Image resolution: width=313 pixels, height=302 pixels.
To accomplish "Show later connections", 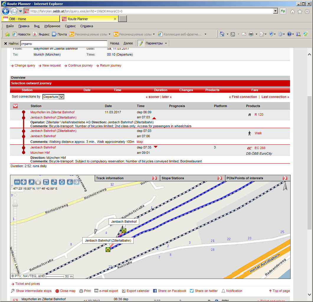I will tap(167, 97).
